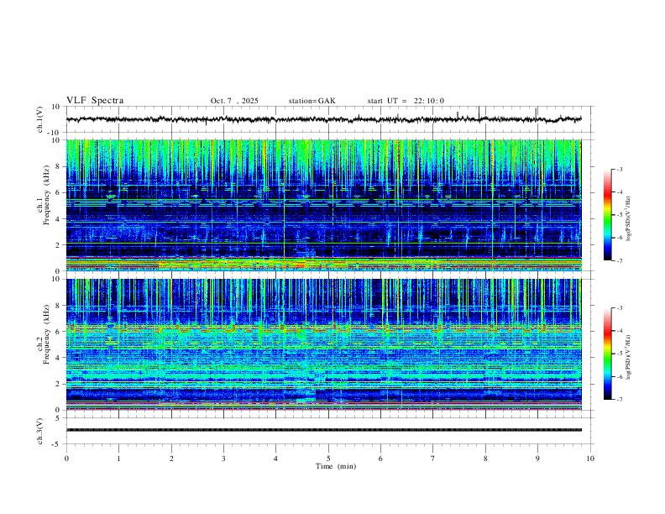Click the "ch.1(V)" waveform axis label
The width and height of the screenshot is (665, 514).
click(40, 119)
